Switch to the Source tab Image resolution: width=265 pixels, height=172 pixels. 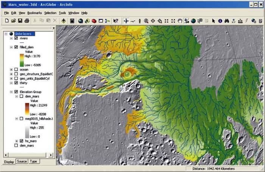point(22,161)
